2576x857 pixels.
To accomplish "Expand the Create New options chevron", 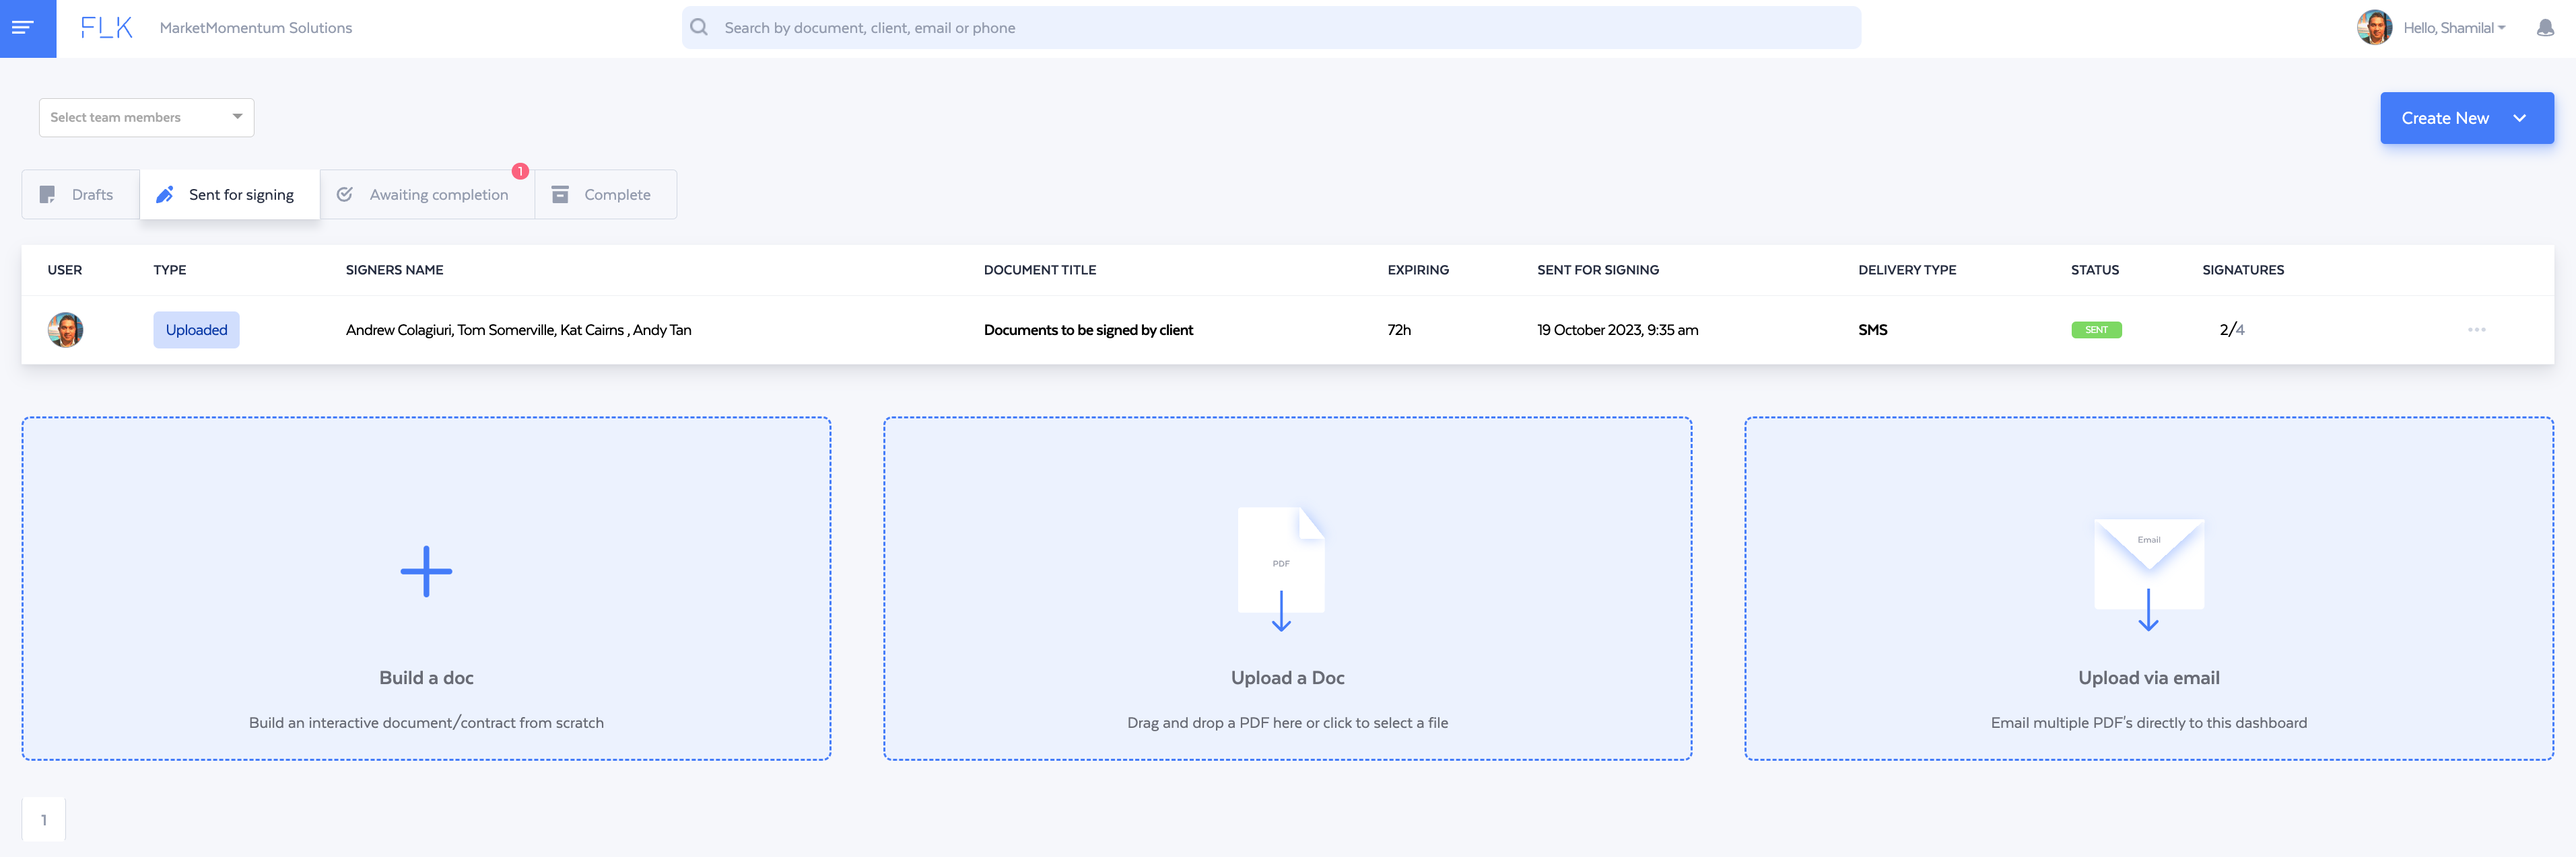I will tap(2520, 118).
